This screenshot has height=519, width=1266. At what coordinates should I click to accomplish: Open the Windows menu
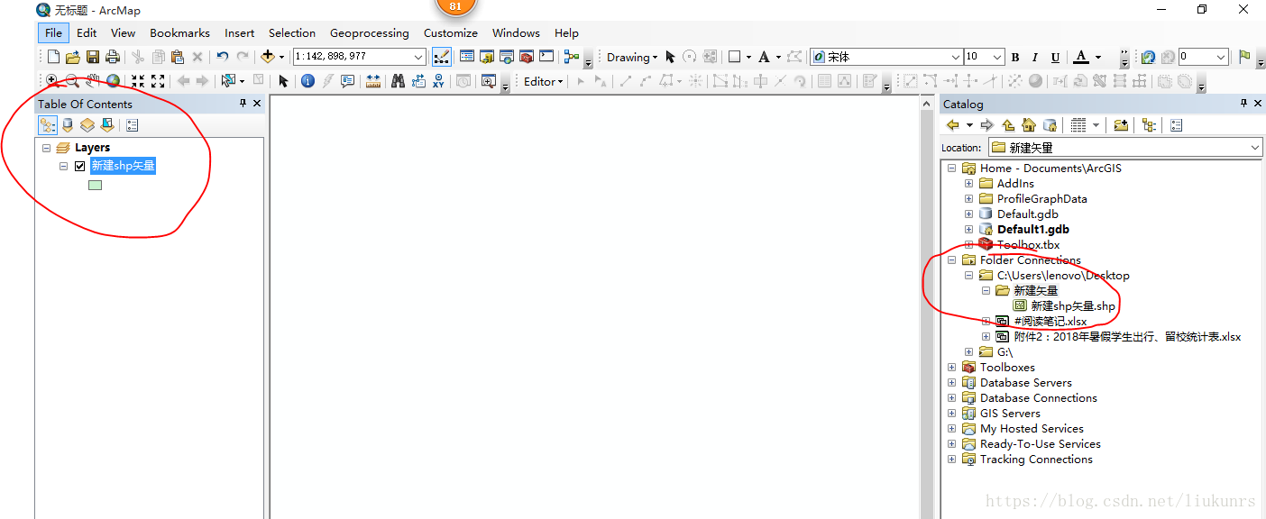click(516, 32)
